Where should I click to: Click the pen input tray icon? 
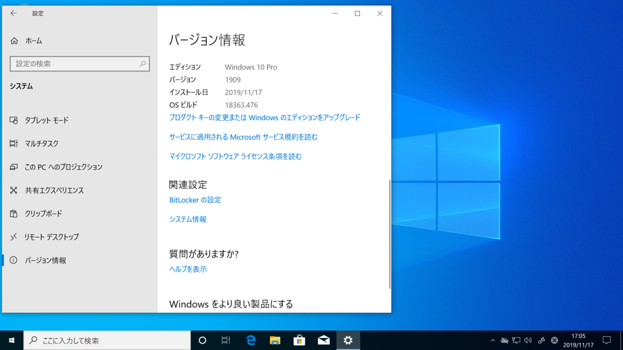click(541, 341)
